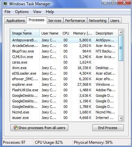Switch to the Users tab
The height and width of the screenshot is (147, 132).
[115, 21]
